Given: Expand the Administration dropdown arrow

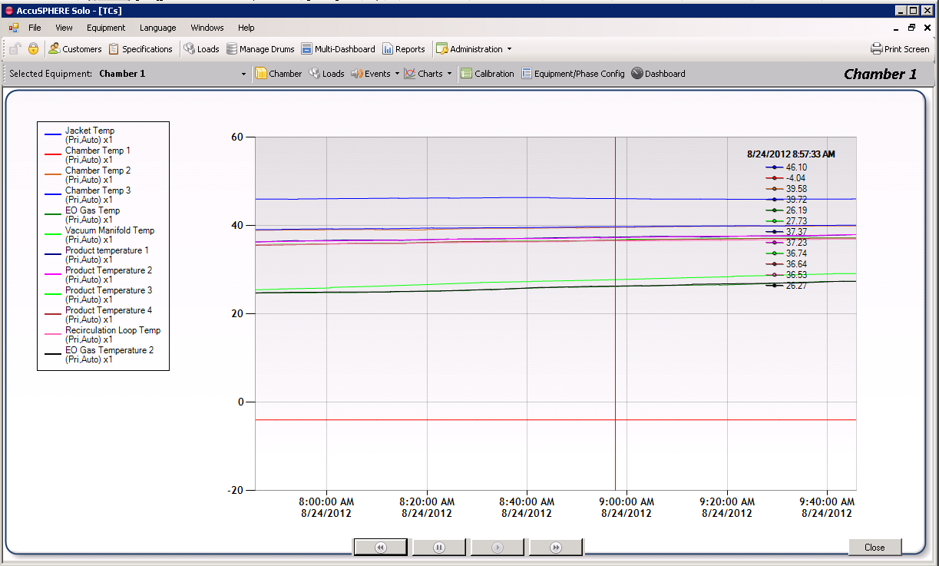Looking at the screenshot, I should point(509,49).
